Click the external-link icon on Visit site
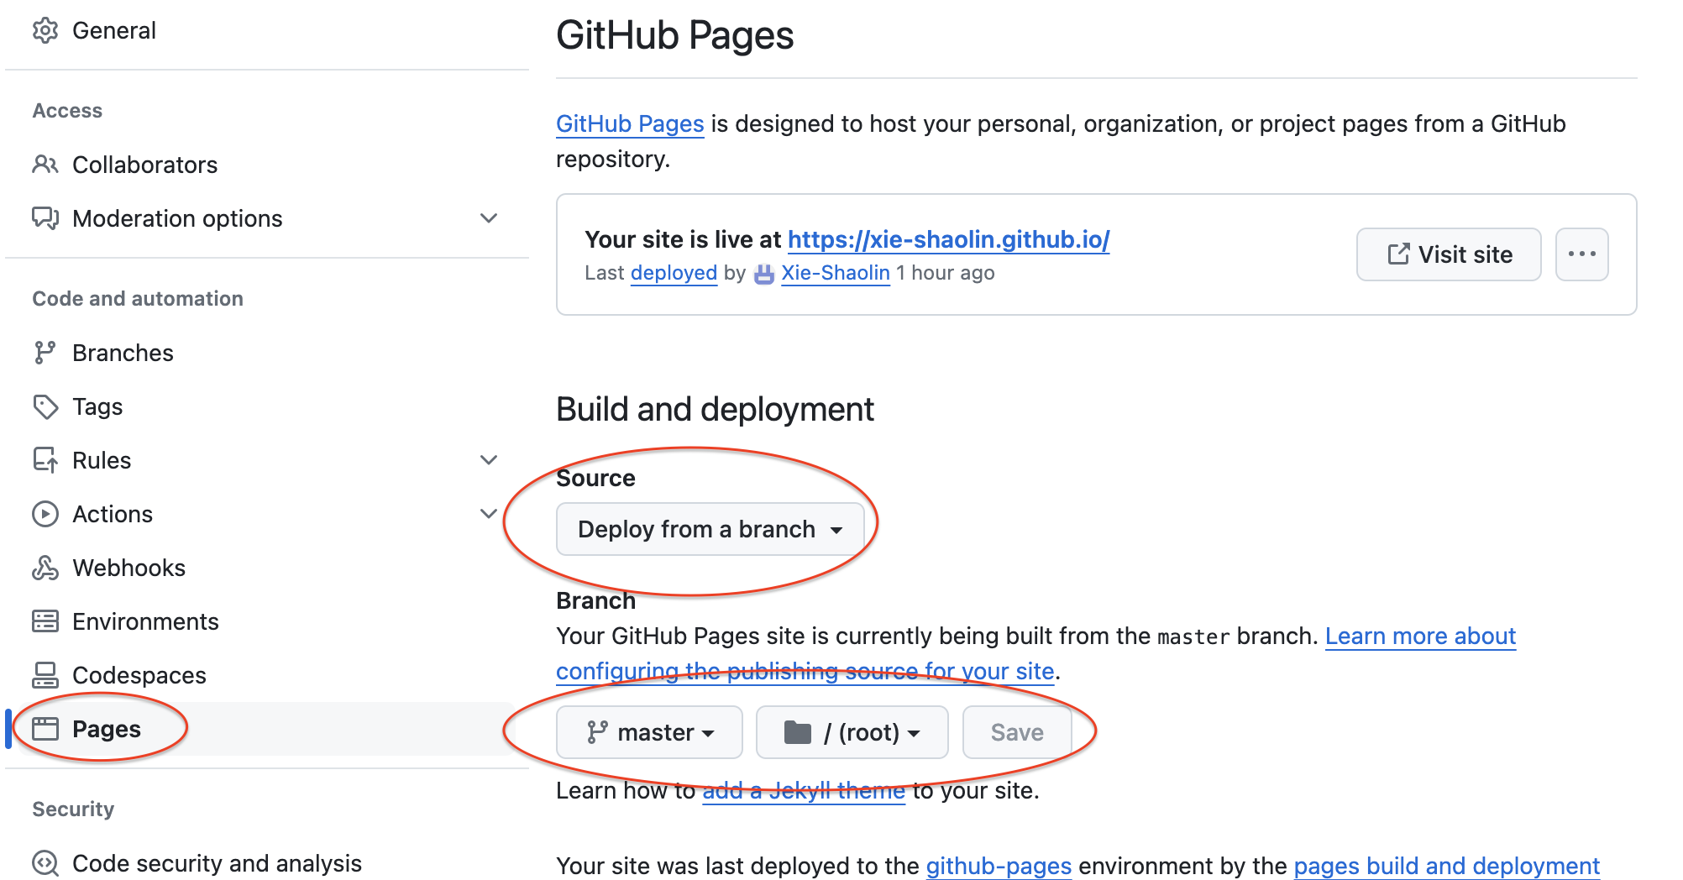 click(1398, 254)
